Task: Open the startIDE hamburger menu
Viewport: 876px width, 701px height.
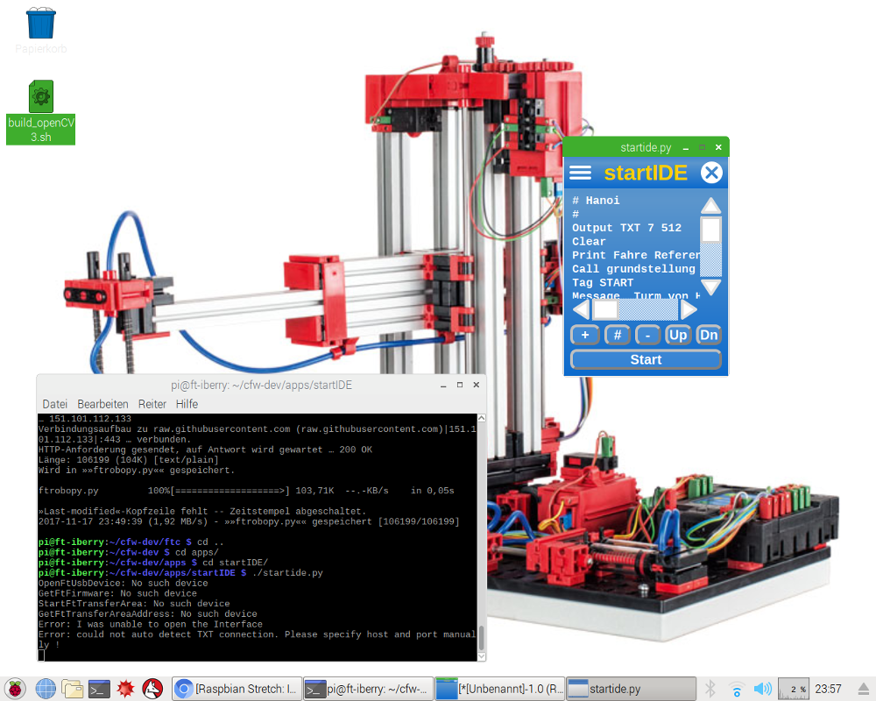Action: pyautogui.click(x=580, y=173)
